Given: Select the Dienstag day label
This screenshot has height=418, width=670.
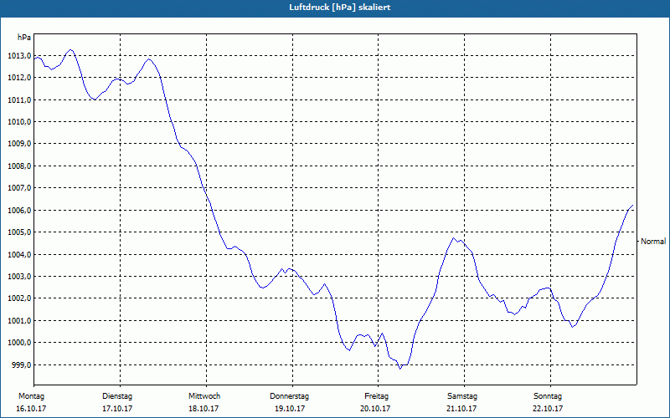Looking at the screenshot, I should point(117,396).
